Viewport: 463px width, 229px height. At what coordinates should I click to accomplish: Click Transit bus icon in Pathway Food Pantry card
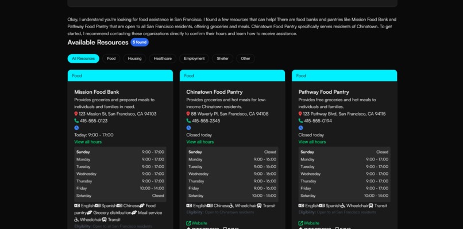(371, 205)
